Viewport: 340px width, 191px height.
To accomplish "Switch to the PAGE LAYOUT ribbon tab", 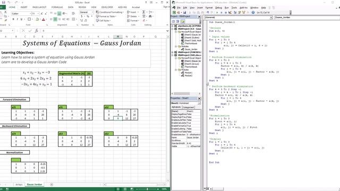I will click(x=39, y=7).
